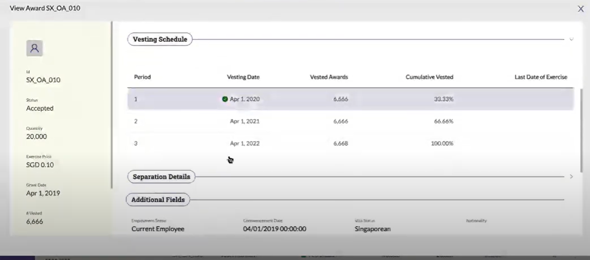Close the View Award SX_OA_010 dialog
The height and width of the screenshot is (260, 590).
pyautogui.click(x=581, y=9)
